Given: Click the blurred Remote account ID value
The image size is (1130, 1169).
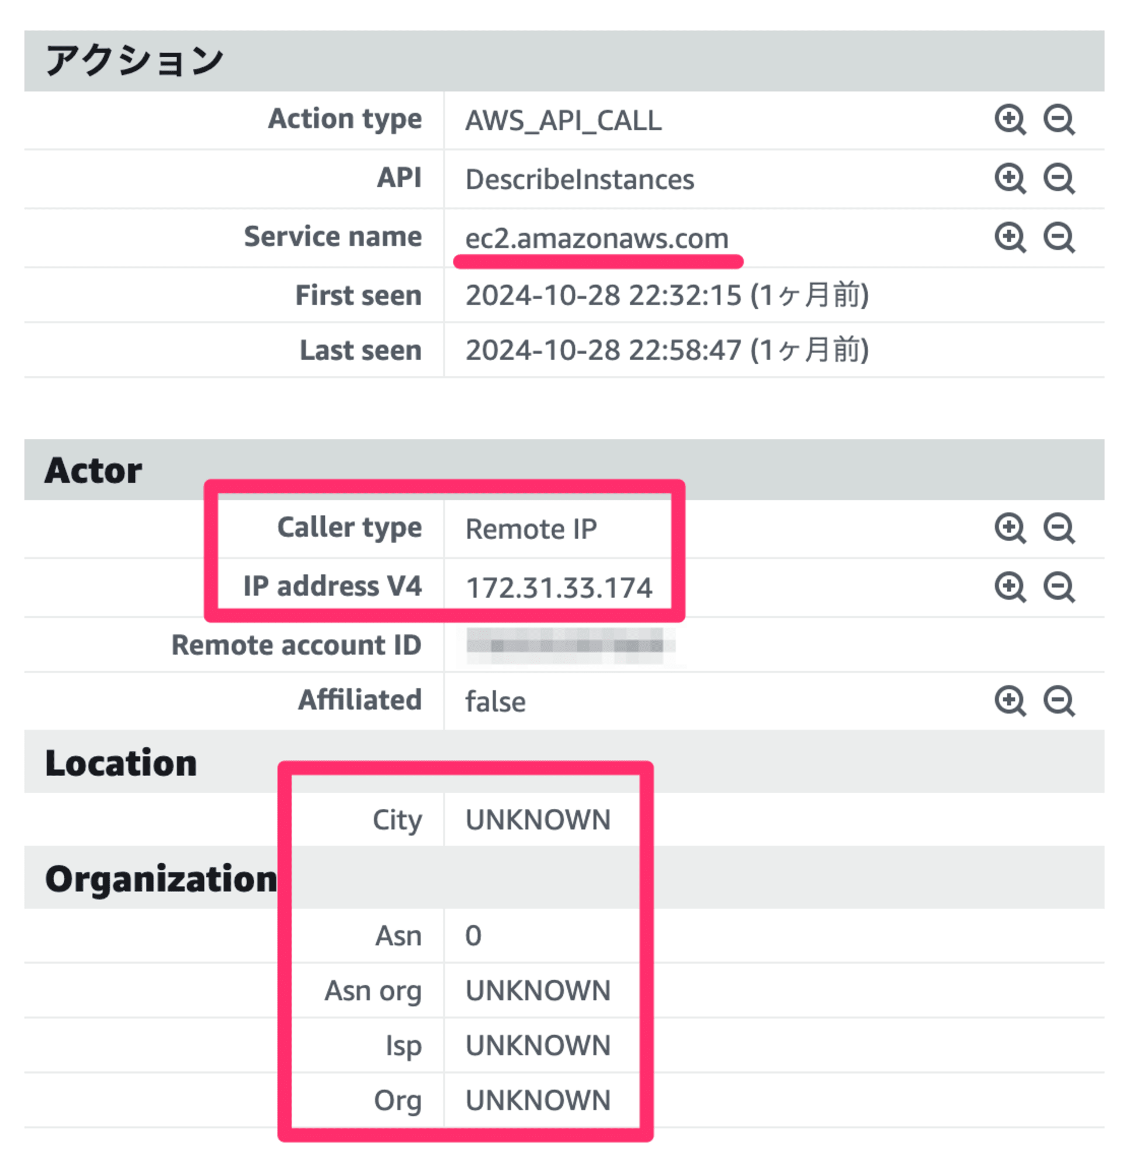Looking at the screenshot, I should pyautogui.click(x=570, y=645).
